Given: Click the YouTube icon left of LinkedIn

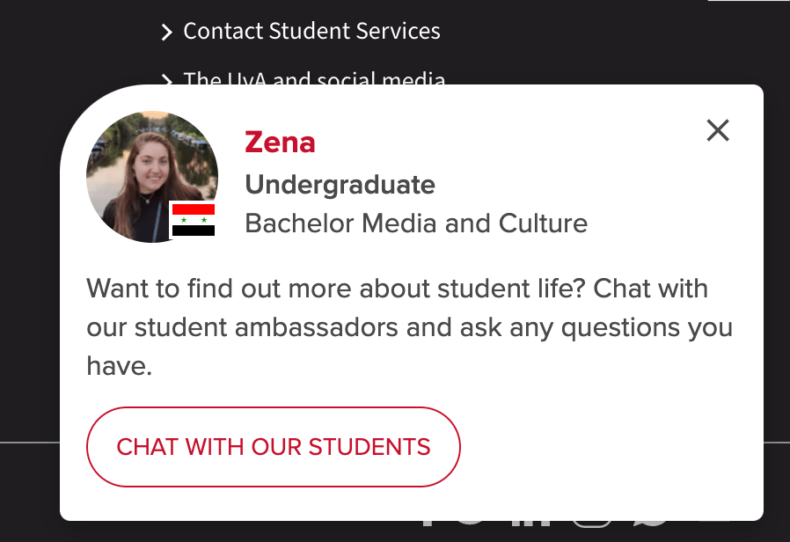Looking at the screenshot, I should [x=469, y=524].
